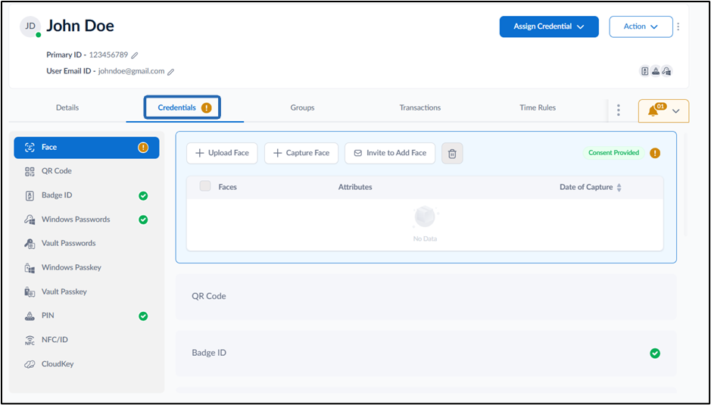Click green check in Badge ID panel
Viewport: 711px width, 405px height.
(x=655, y=354)
